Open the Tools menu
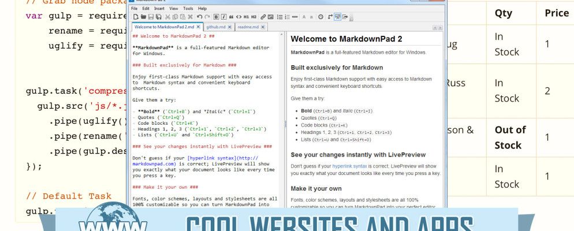574x231 pixels. click(188, 9)
